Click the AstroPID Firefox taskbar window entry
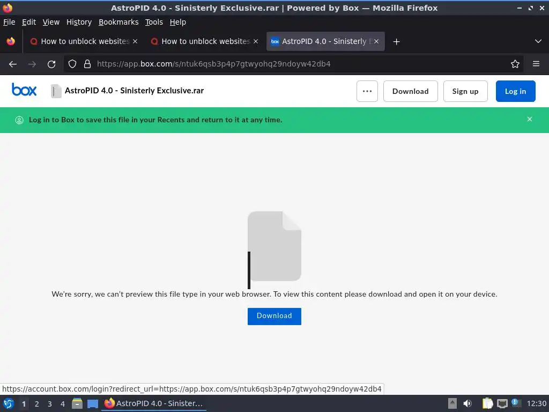549x412 pixels. (154, 403)
